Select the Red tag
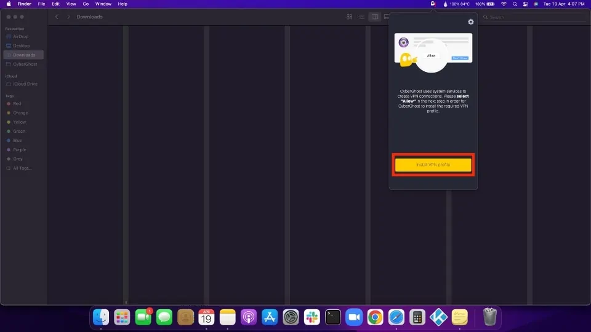The image size is (591, 332). coord(23,103)
